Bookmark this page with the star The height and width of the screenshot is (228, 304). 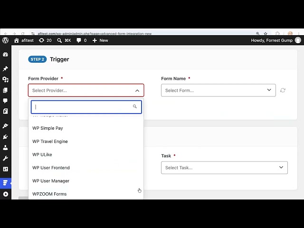click(x=266, y=34)
